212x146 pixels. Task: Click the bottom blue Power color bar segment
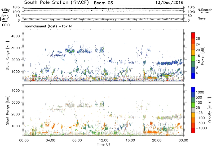click(x=193, y=76)
